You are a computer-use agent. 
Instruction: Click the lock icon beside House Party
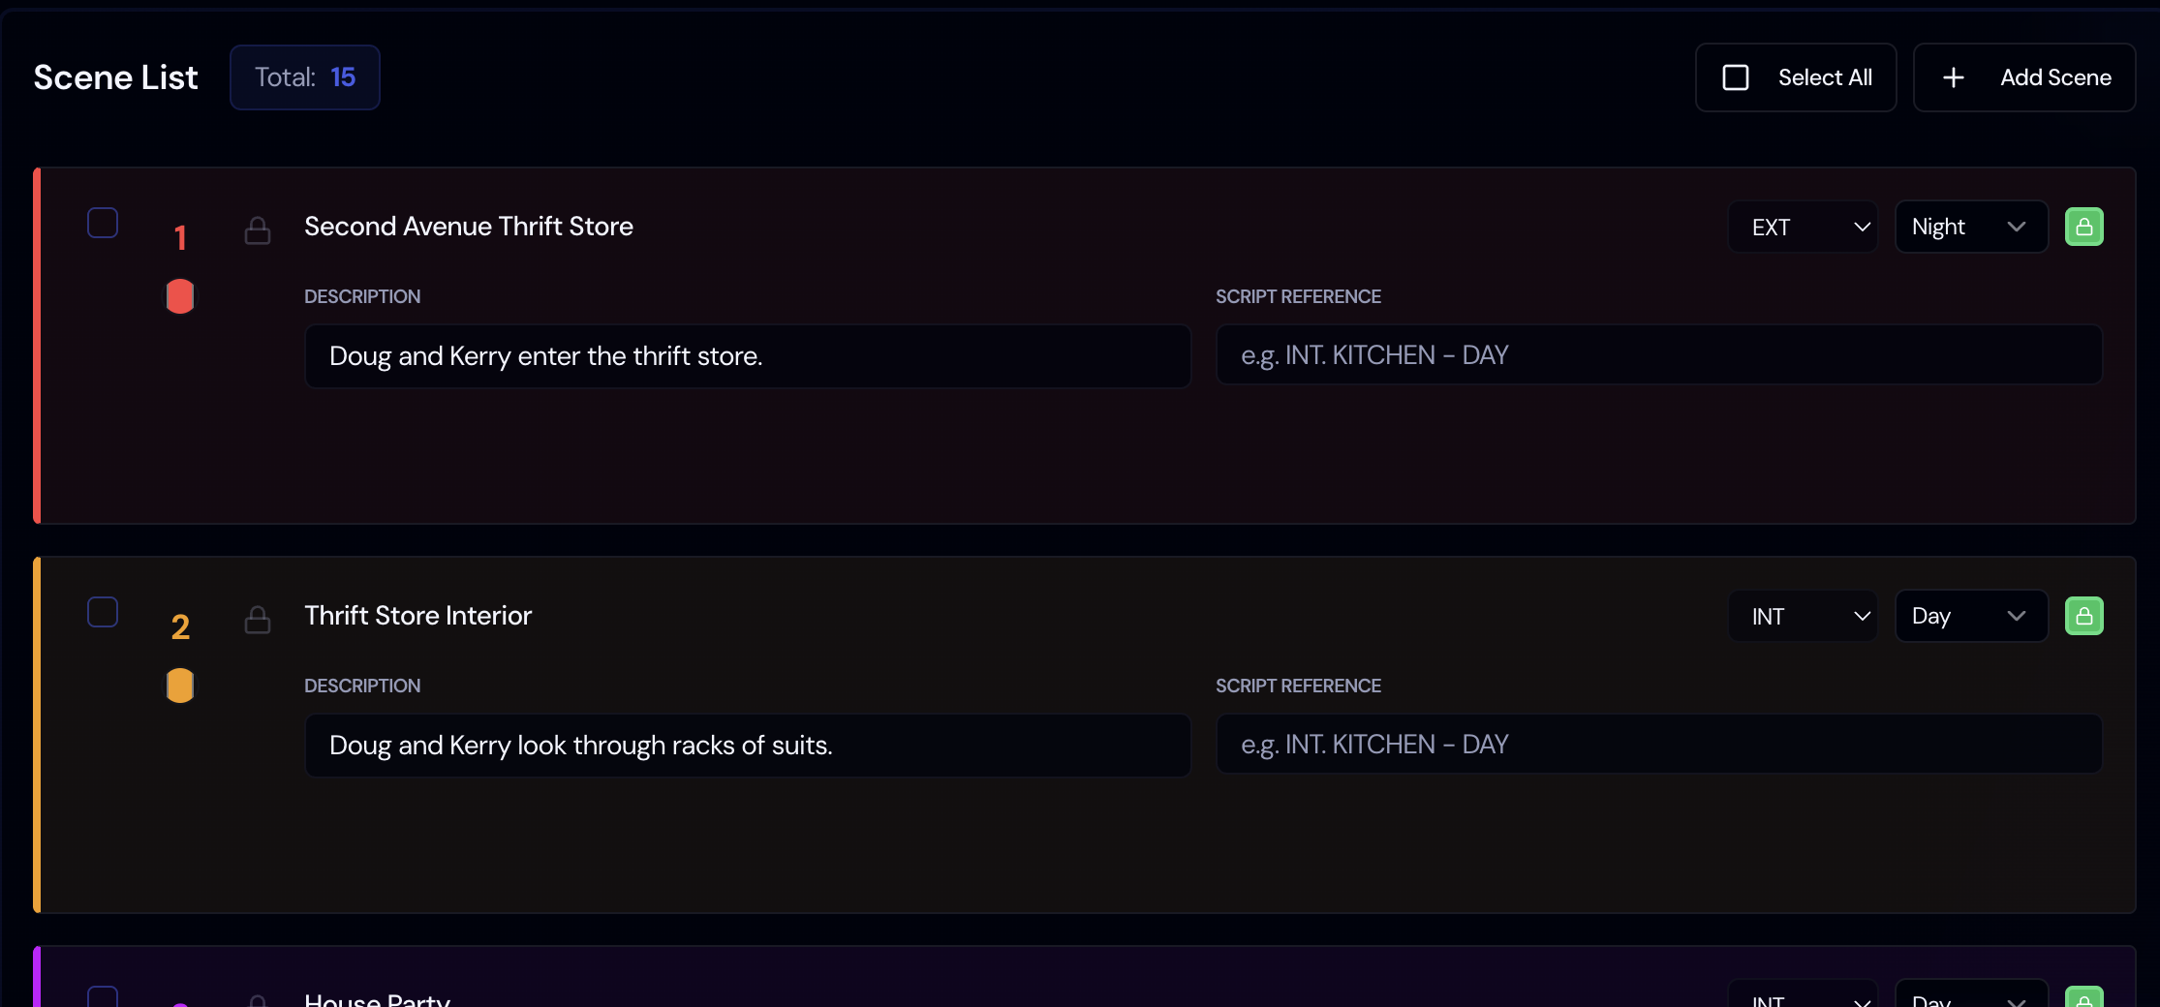pyautogui.click(x=258, y=1002)
